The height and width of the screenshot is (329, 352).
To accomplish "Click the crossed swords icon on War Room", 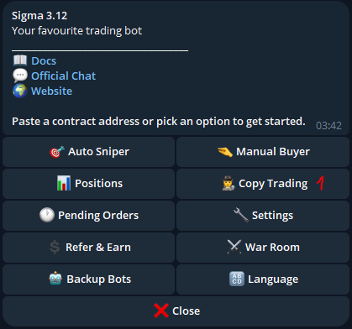I will [x=234, y=247].
